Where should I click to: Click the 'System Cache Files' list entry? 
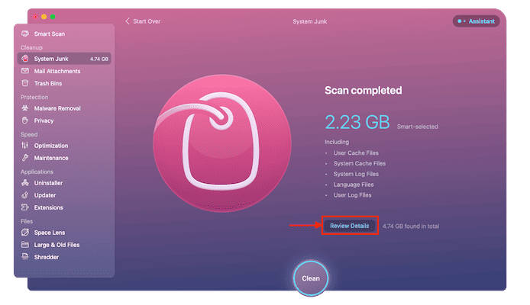pos(359,163)
